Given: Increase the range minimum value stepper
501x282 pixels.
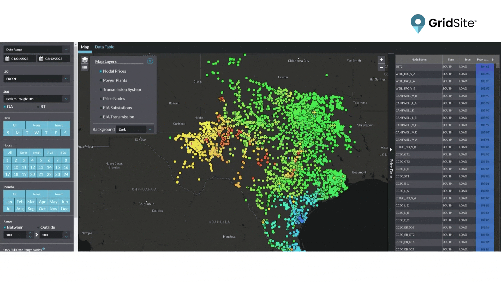Looking at the screenshot, I should point(30,233).
